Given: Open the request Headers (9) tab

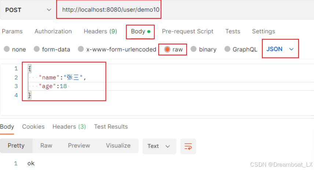Looking at the screenshot, I should pos(101,31).
